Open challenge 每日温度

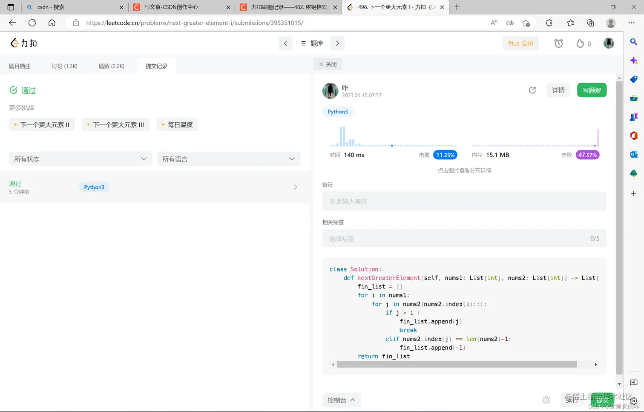click(177, 124)
